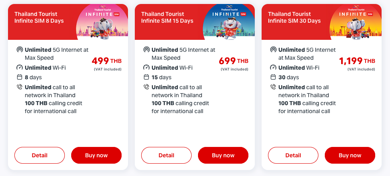Click the 8 Days SIM elephant banner image

(102, 22)
